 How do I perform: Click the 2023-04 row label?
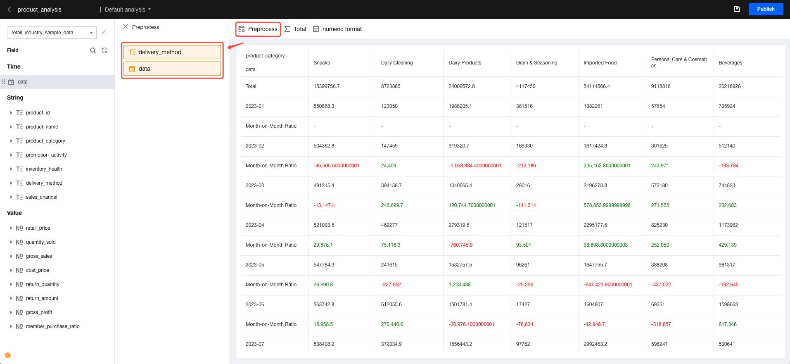click(x=255, y=225)
